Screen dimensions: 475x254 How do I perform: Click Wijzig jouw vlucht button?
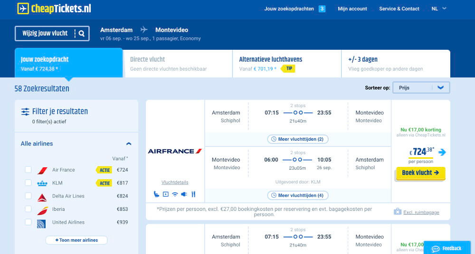click(52, 33)
